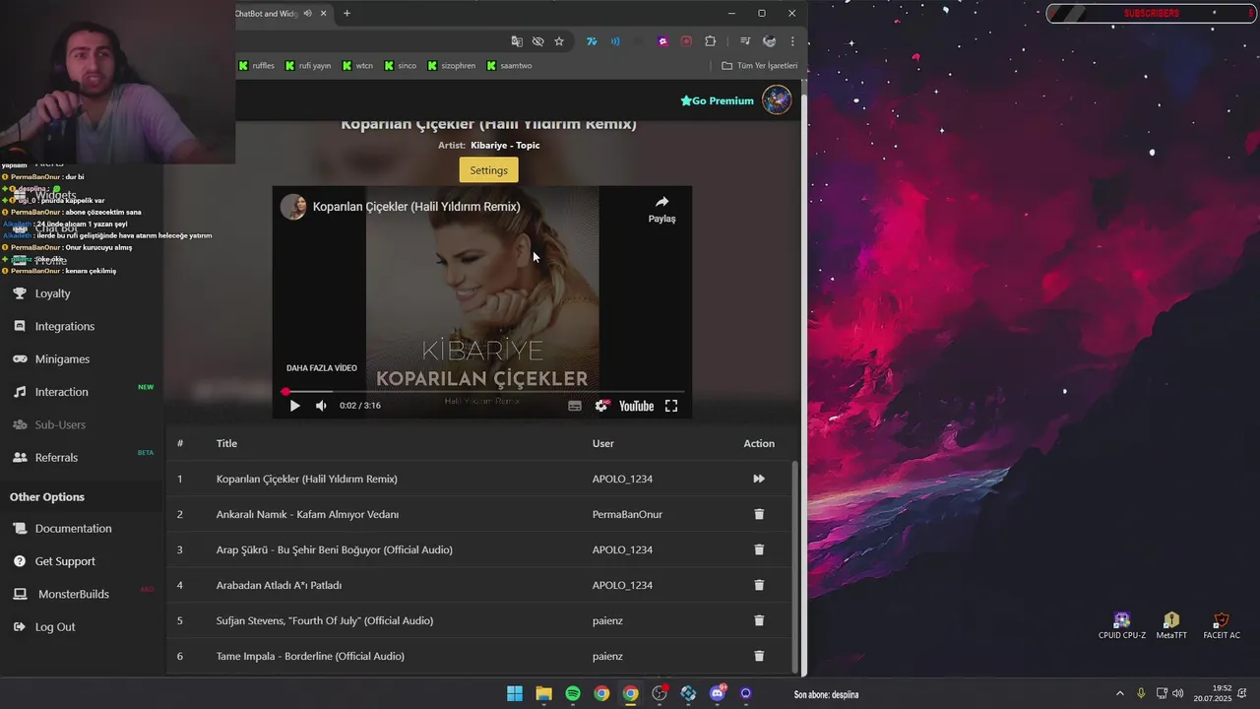Enter fullscreen in YouTube player
Image resolution: width=1260 pixels, height=709 pixels.
coord(671,406)
